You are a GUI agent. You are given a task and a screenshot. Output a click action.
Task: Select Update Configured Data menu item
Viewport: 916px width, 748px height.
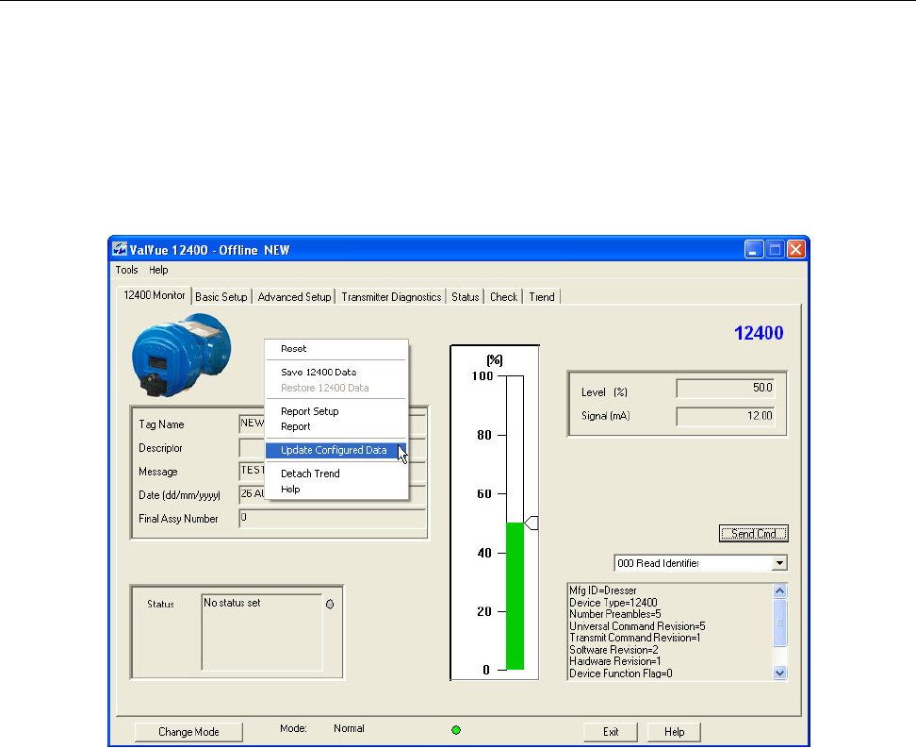click(x=335, y=450)
